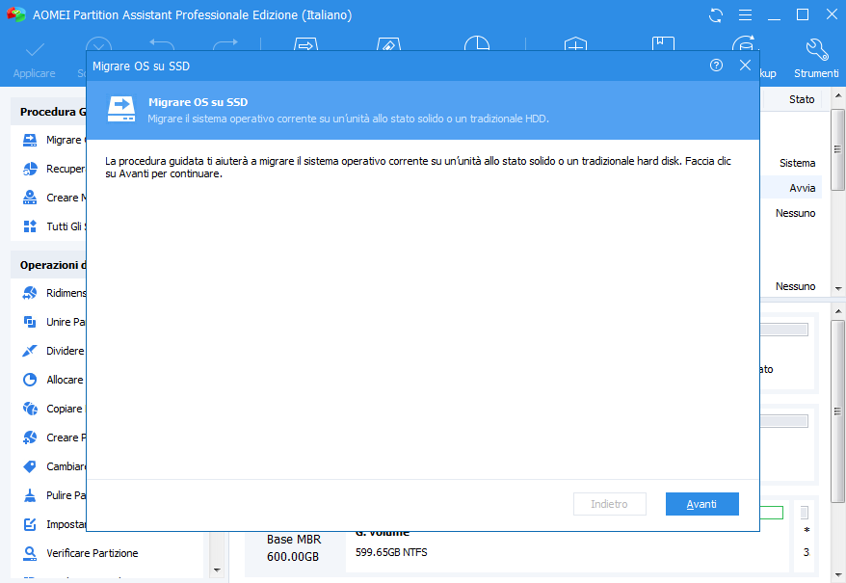Image resolution: width=846 pixels, height=583 pixels.
Task: Click sidebar scrollbar down arrow
Action: click(x=217, y=570)
